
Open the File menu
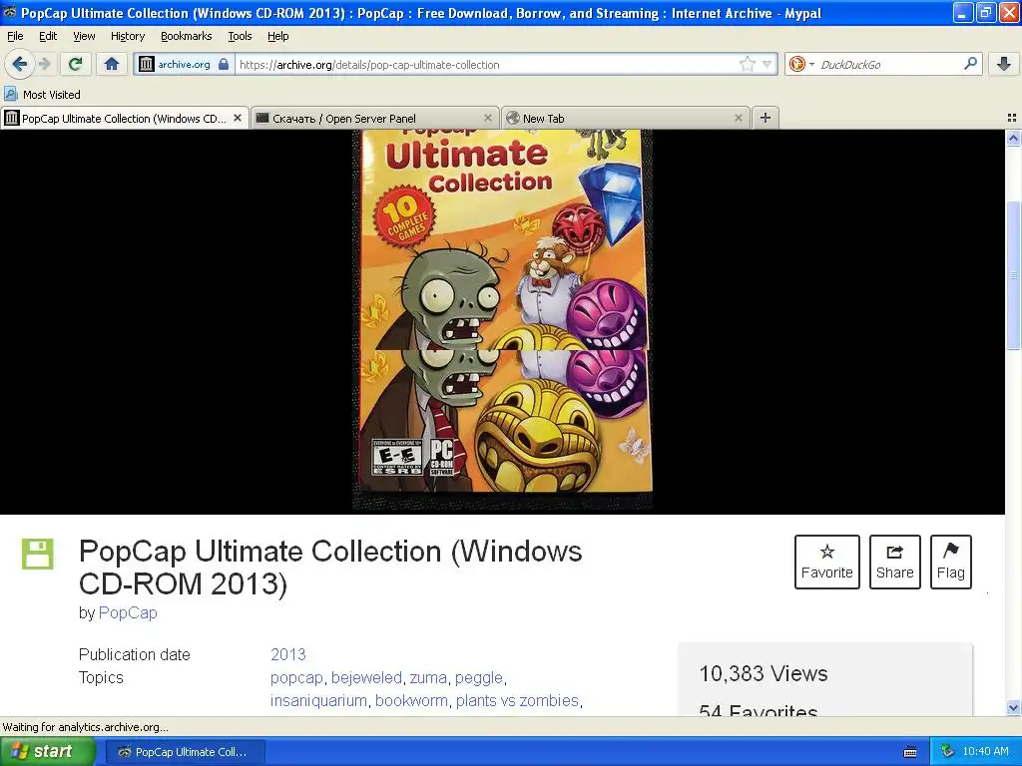pos(15,36)
